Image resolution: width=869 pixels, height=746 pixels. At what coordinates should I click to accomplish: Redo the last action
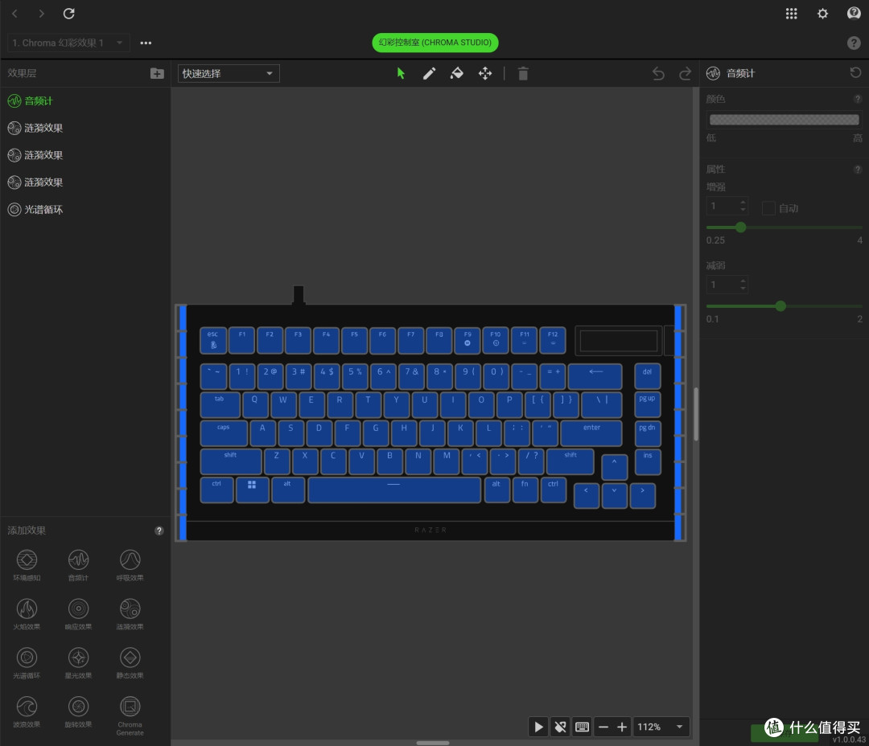[x=685, y=73]
